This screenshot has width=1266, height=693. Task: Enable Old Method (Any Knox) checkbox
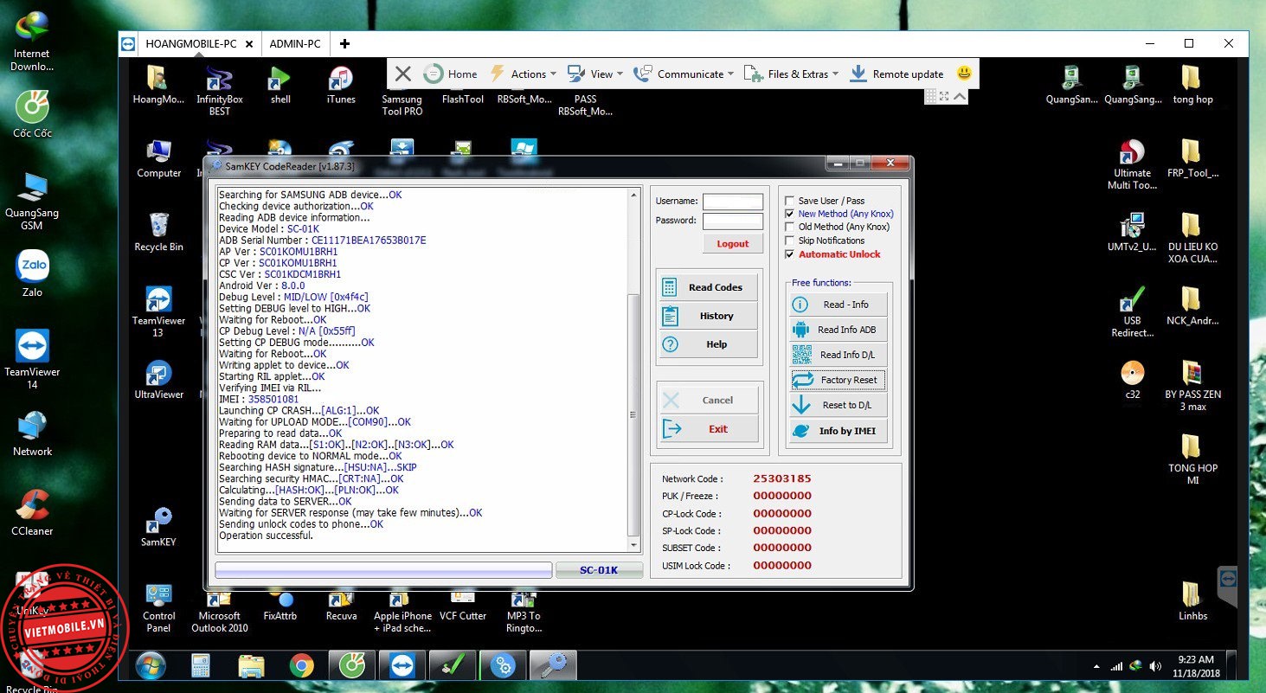pos(789,227)
